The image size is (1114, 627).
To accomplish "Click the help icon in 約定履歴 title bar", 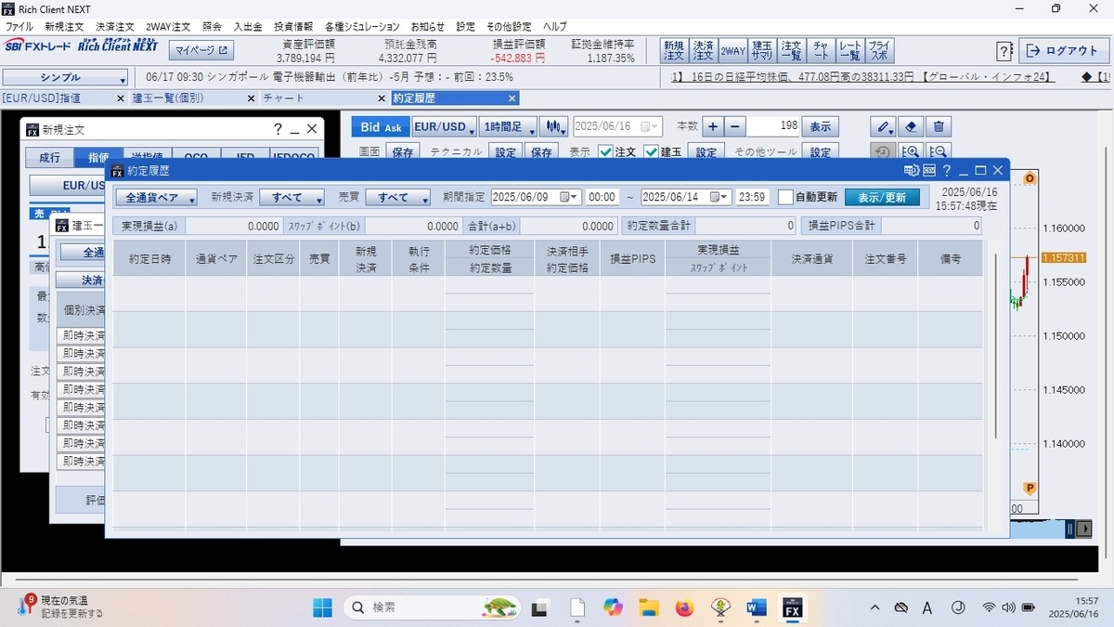I will coord(946,171).
